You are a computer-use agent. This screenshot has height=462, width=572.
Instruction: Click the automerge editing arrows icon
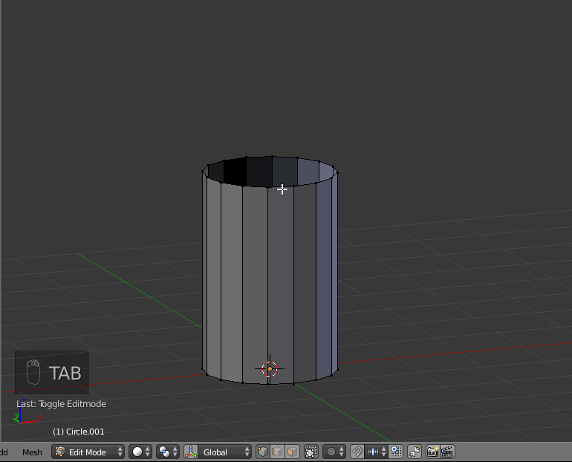point(415,452)
